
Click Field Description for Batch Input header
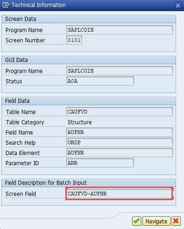(x=89, y=183)
